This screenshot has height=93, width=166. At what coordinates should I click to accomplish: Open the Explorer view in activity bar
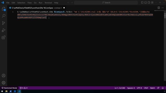pos(3,9)
